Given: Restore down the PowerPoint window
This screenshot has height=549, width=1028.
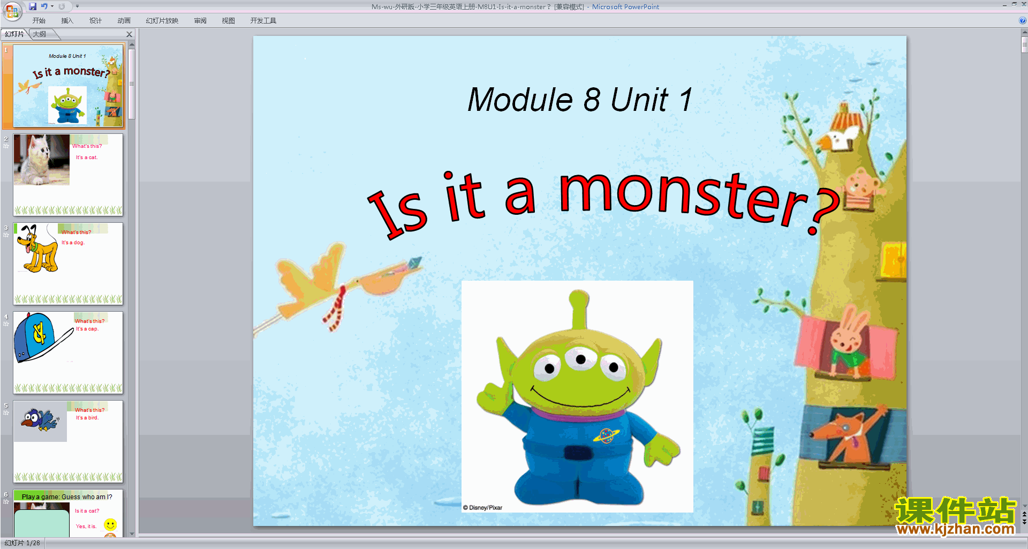Looking at the screenshot, I should coord(1014,4).
